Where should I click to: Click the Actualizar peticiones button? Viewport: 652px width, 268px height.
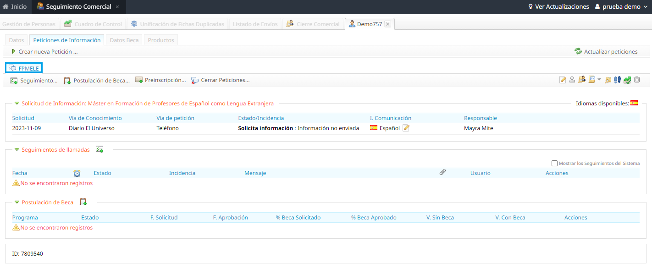[x=606, y=52]
